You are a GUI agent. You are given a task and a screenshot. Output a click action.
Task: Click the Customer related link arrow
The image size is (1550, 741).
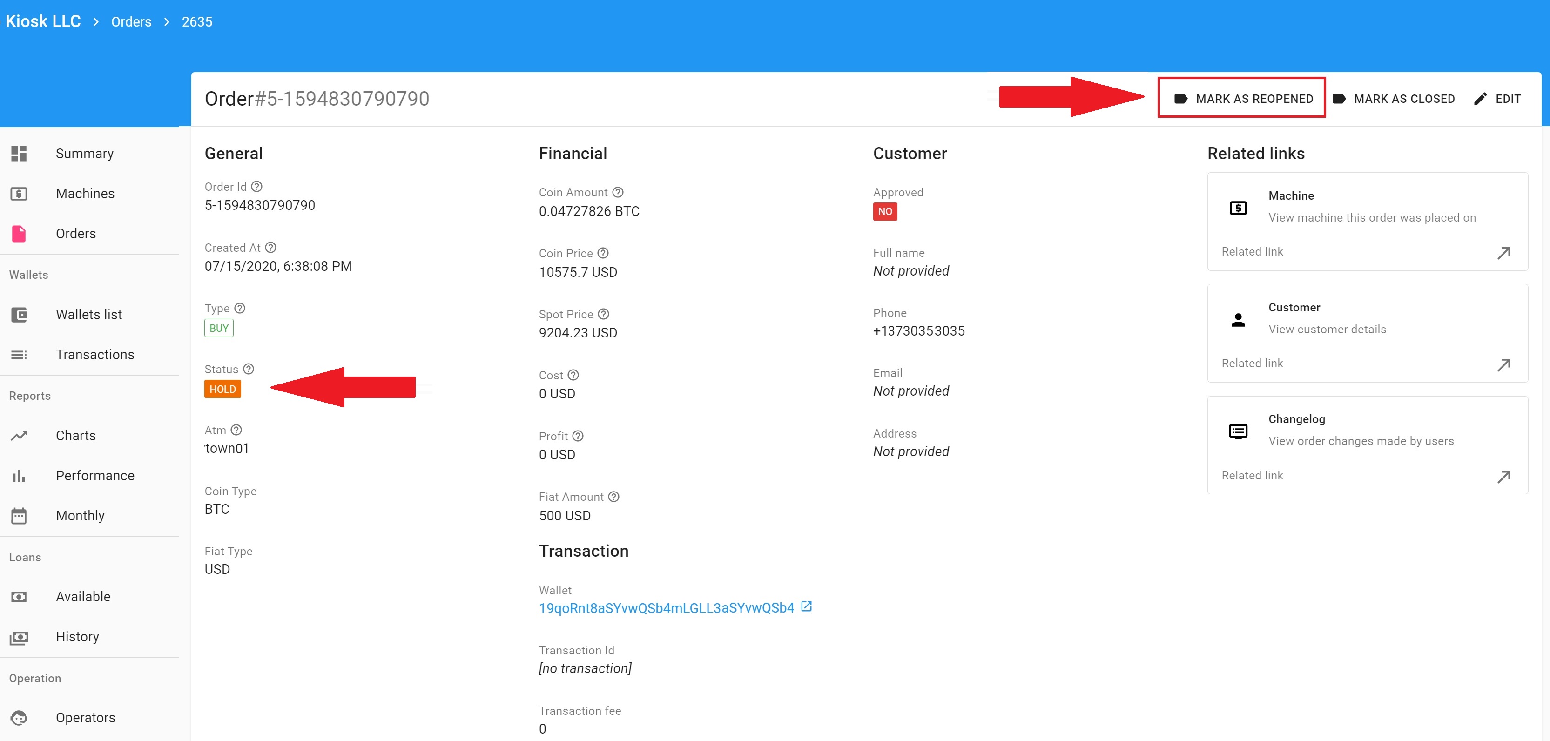coord(1503,364)
